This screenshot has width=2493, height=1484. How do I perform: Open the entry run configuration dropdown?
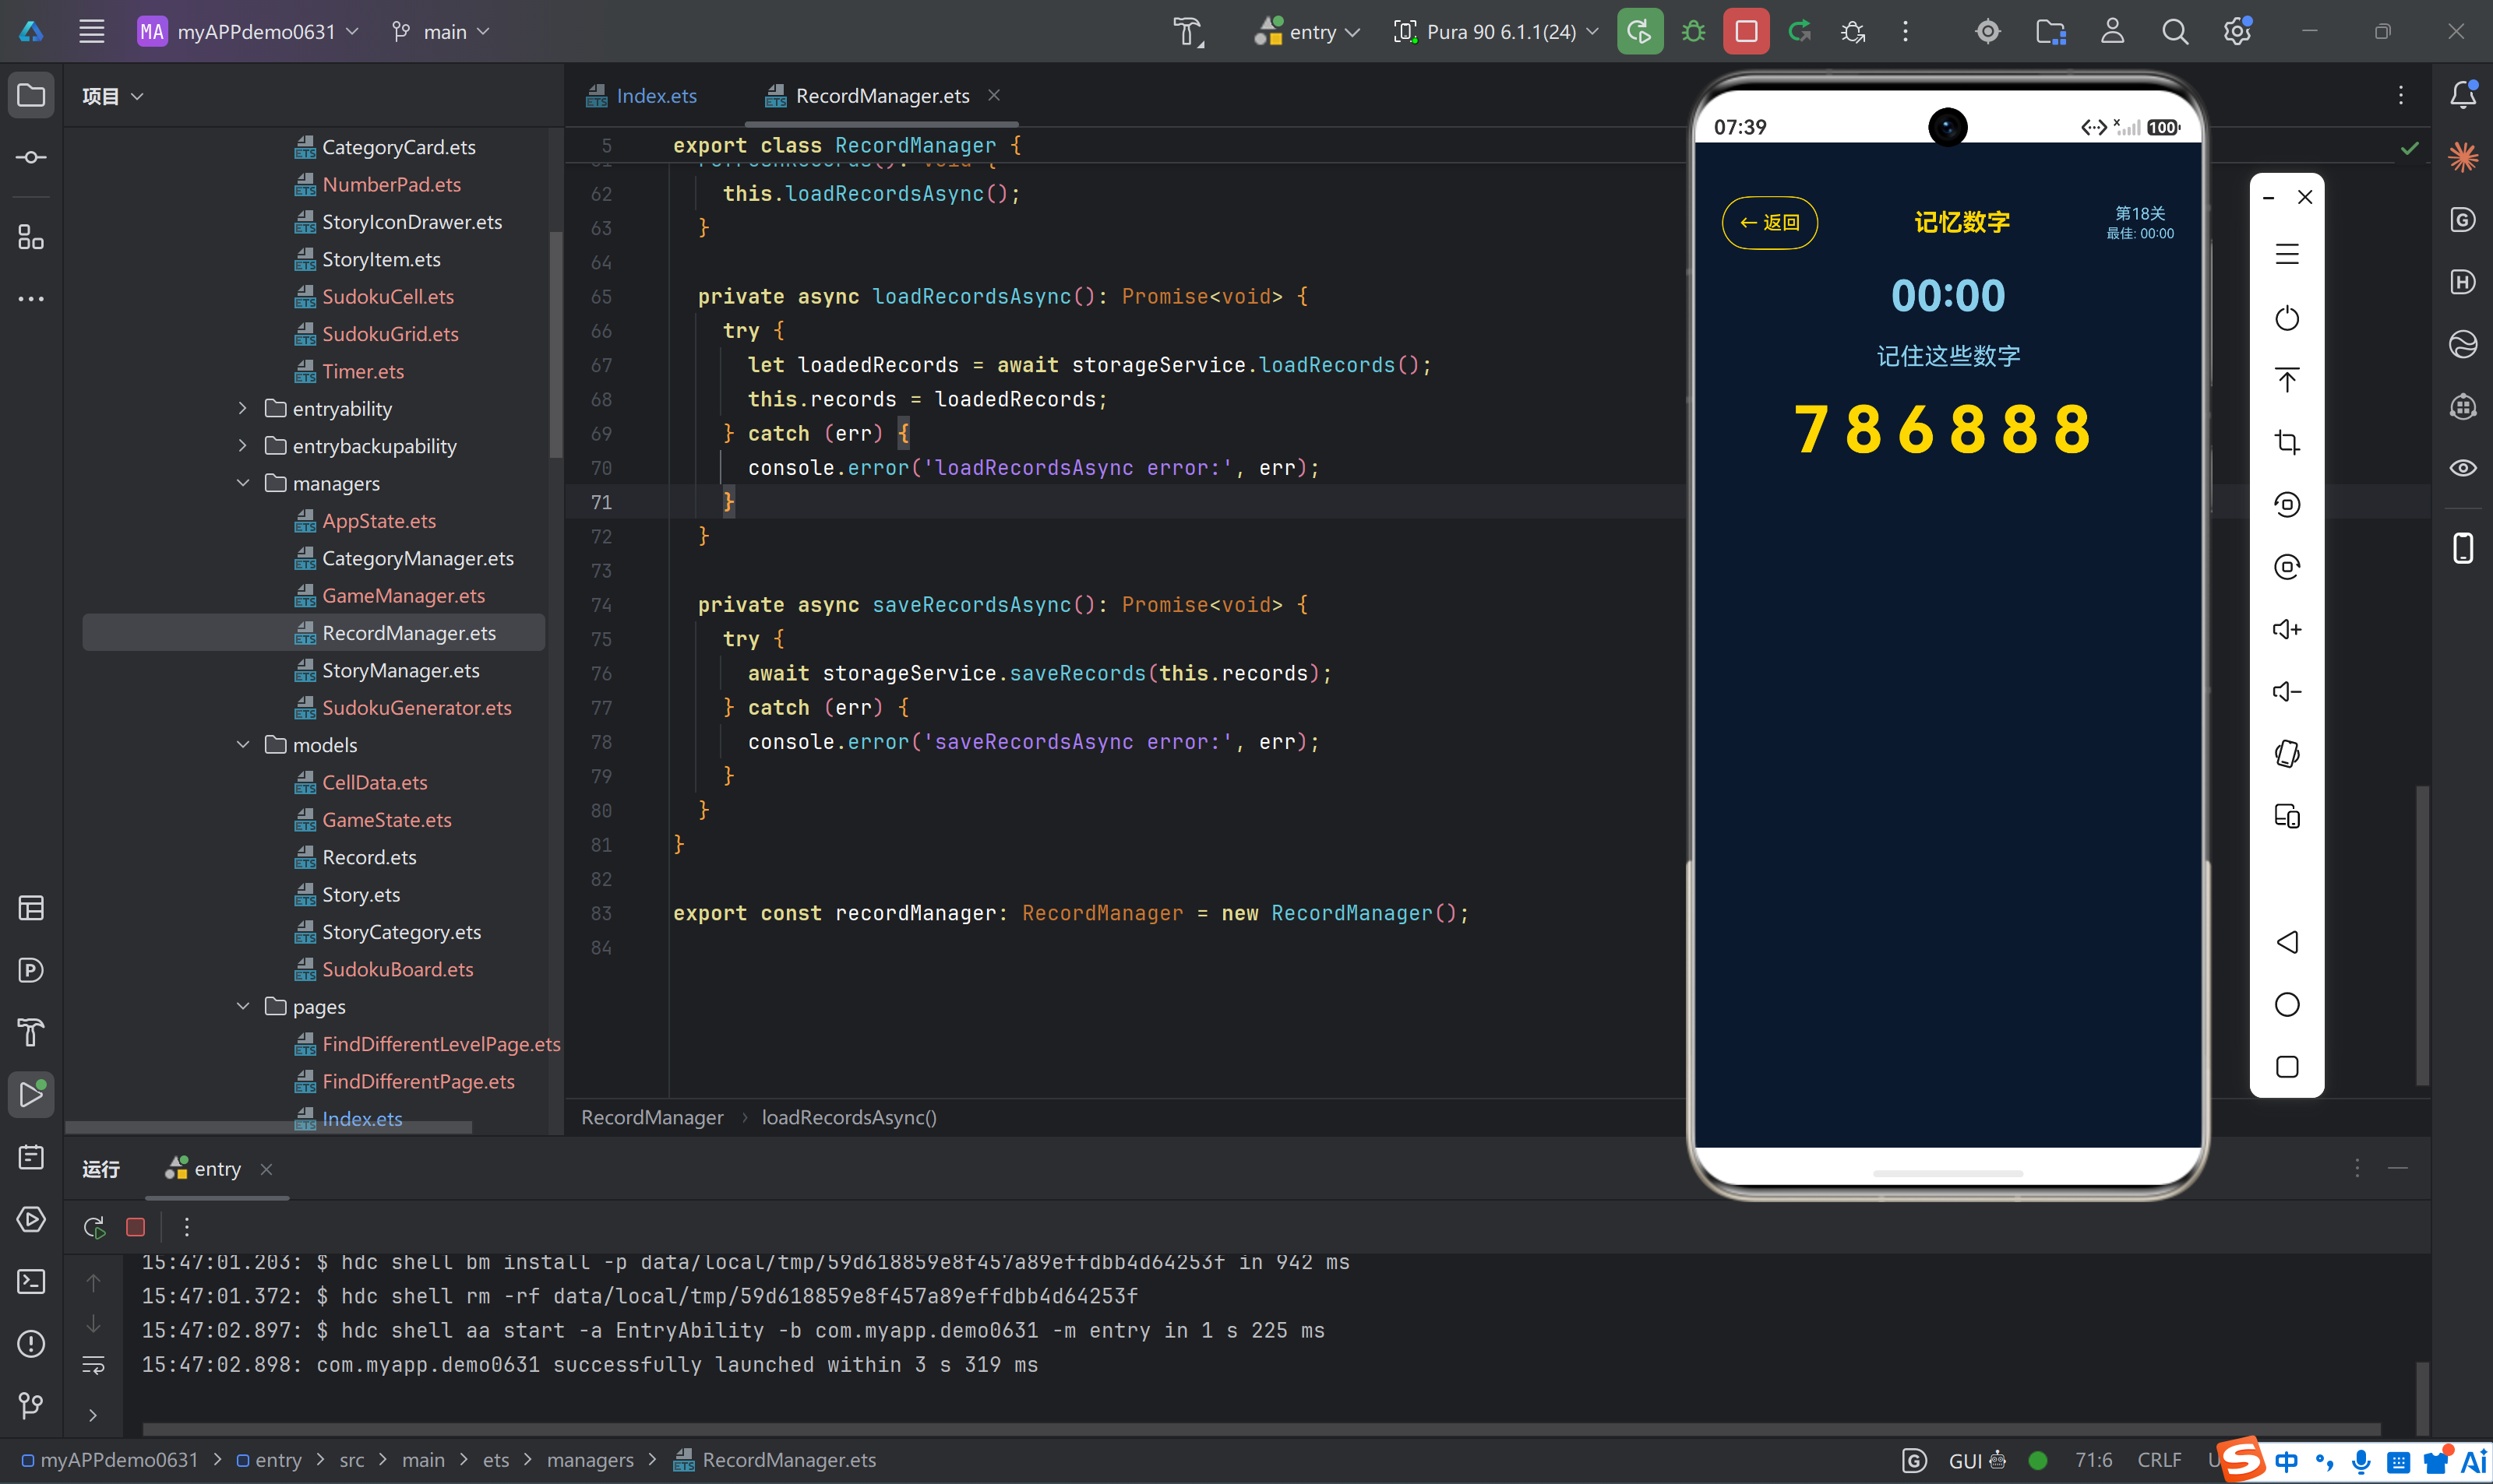[1307, 31]
